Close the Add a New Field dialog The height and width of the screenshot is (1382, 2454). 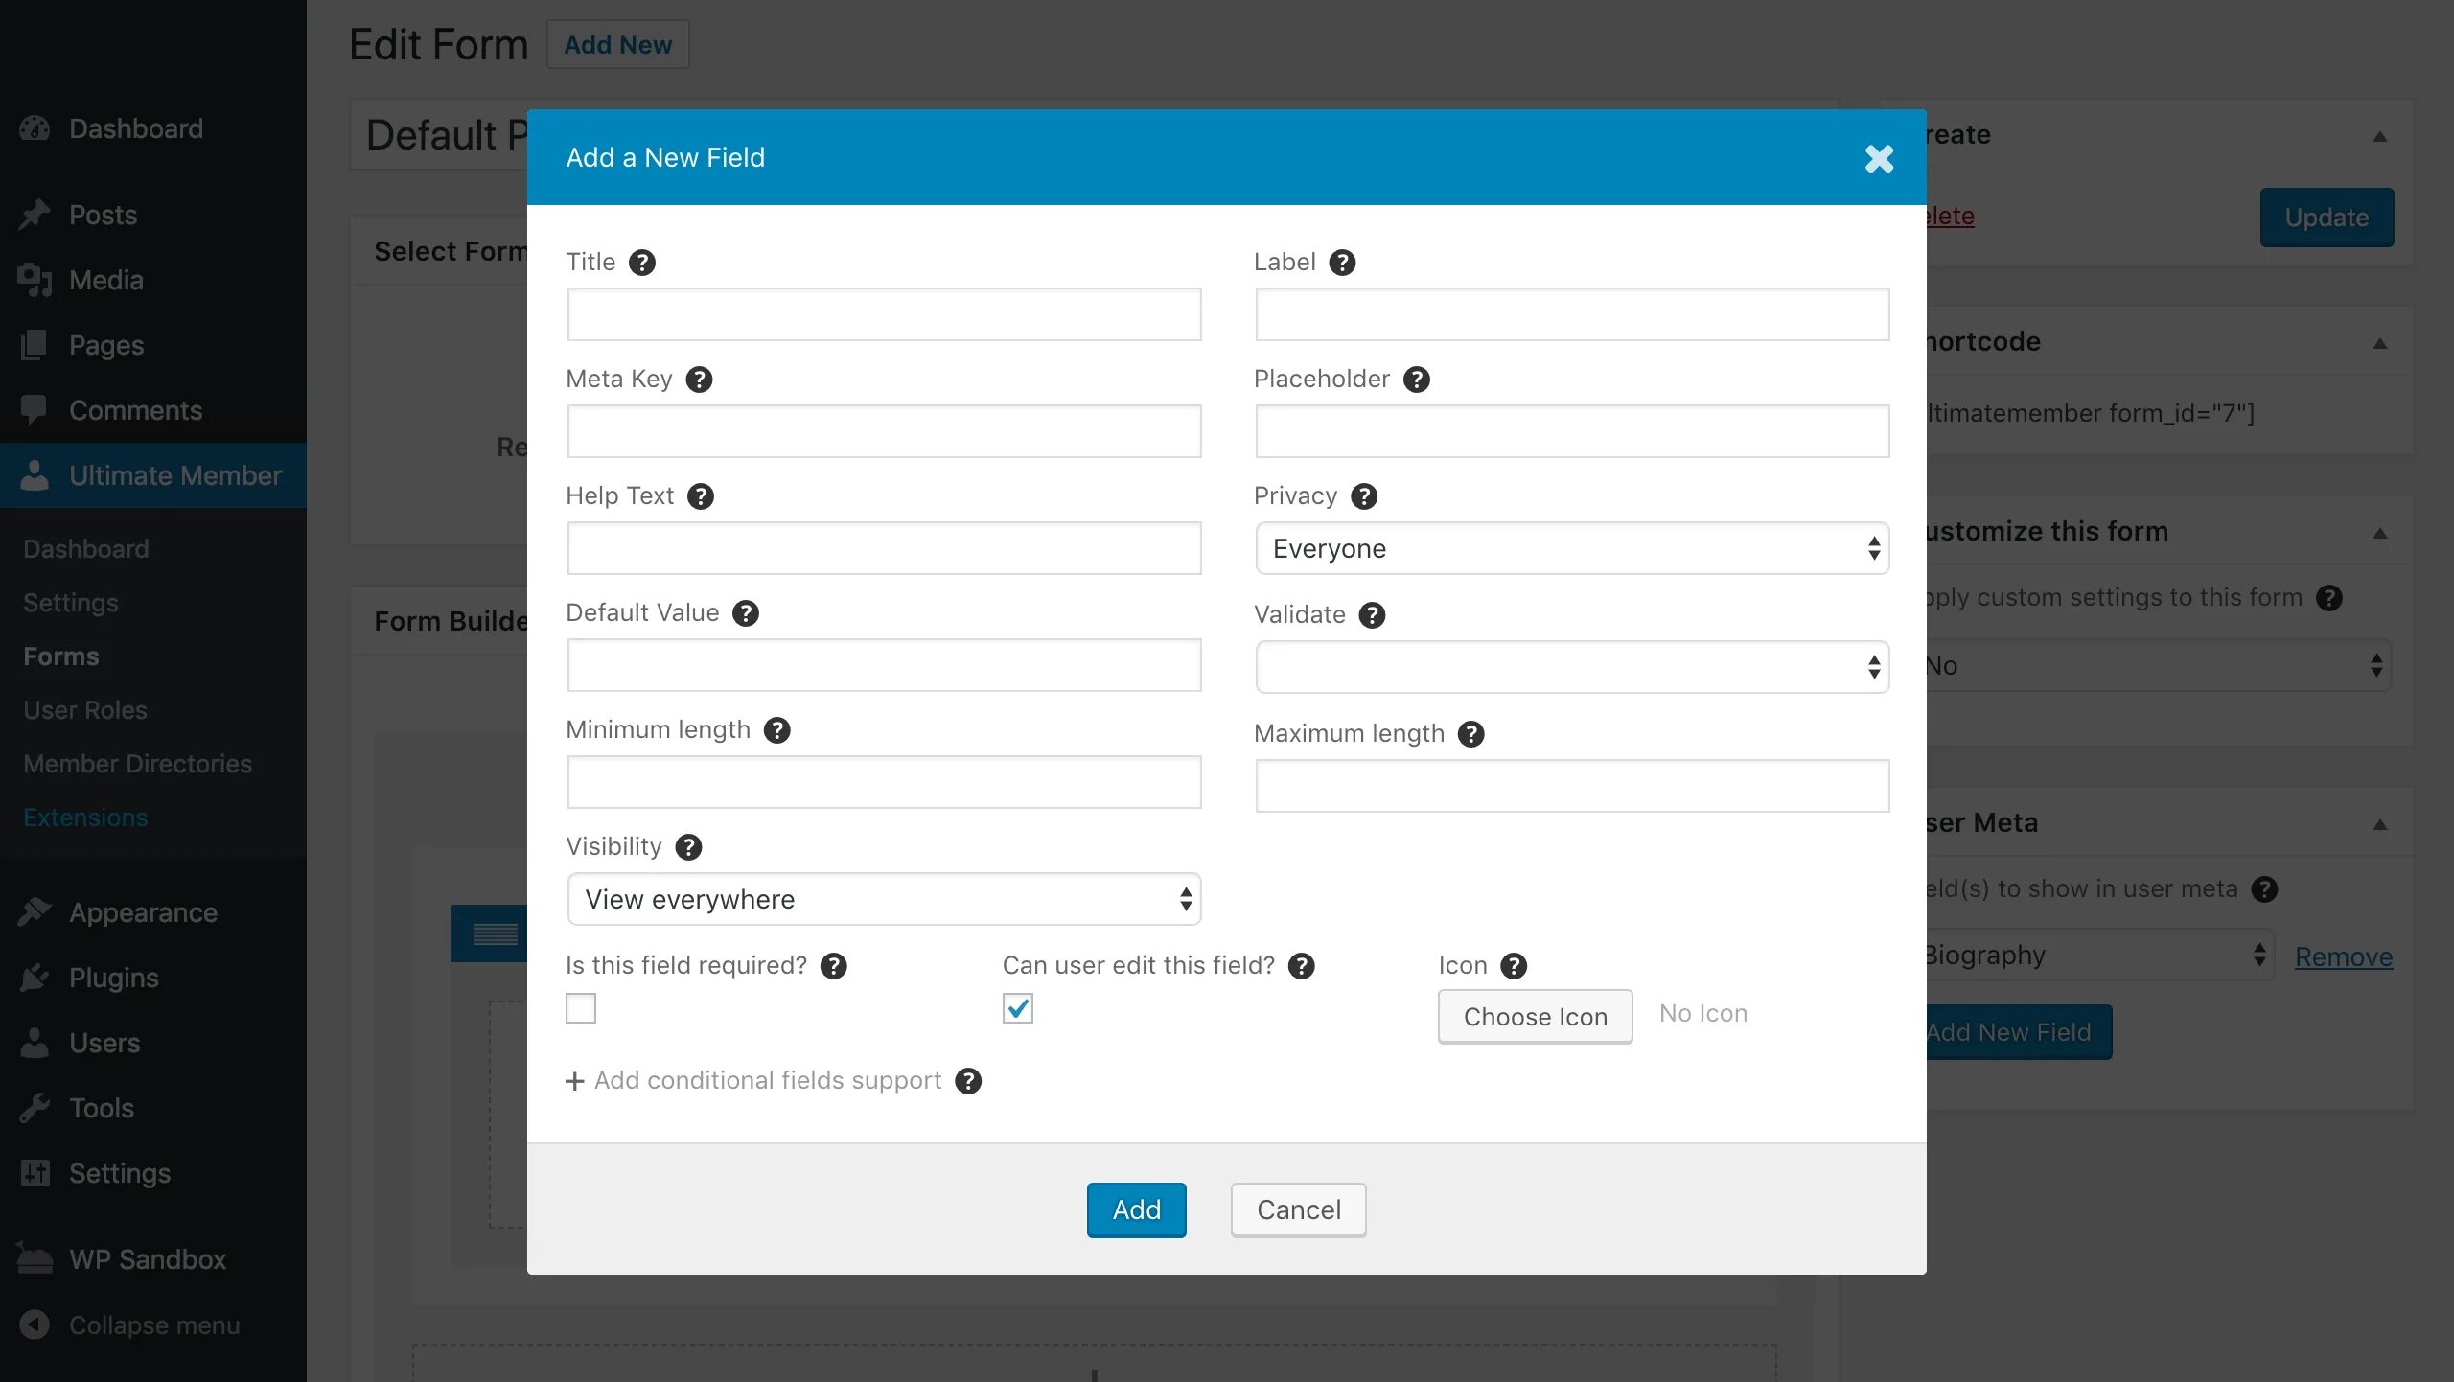(1879, 158)
